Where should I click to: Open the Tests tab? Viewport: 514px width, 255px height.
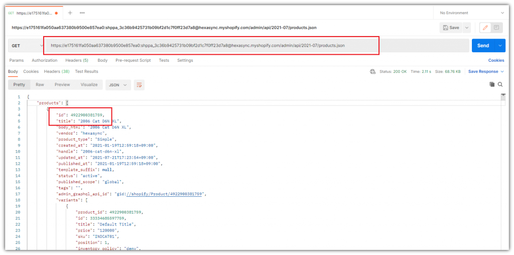[164, 60]
